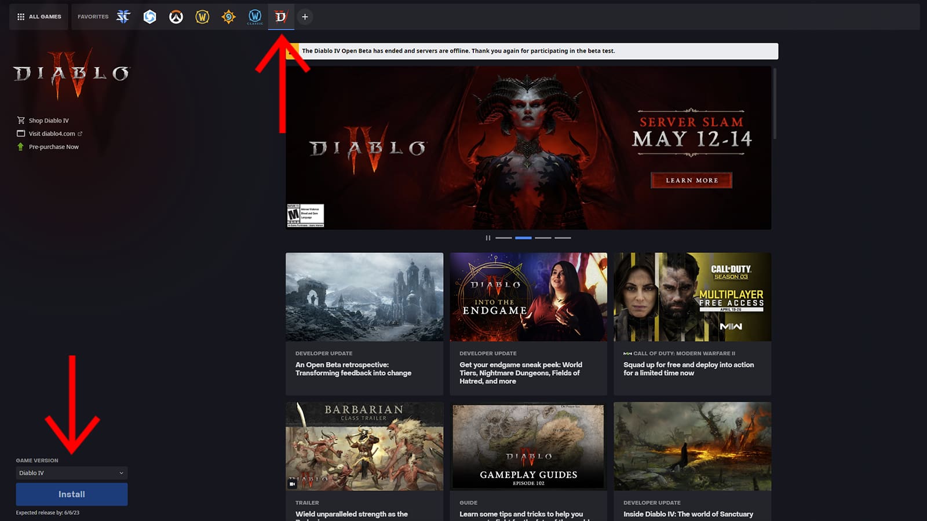Select the World of Warcraft icon

[202, 16]
